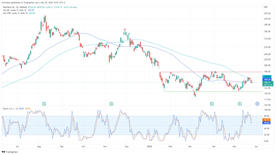Screen dimensions: 276x155
Task: Click the Jul label on the time axis
Action: 17,146
